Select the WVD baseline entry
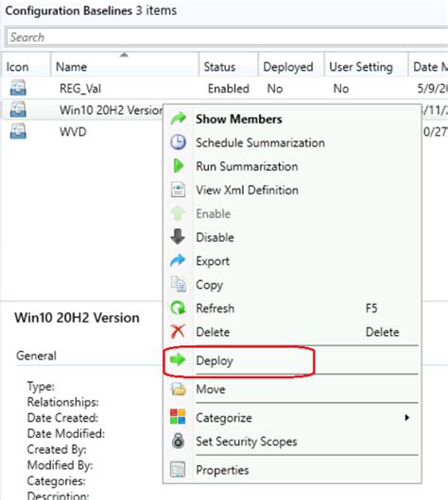The width and height of the screenshot is (448, 500). (x=73, y=132)
